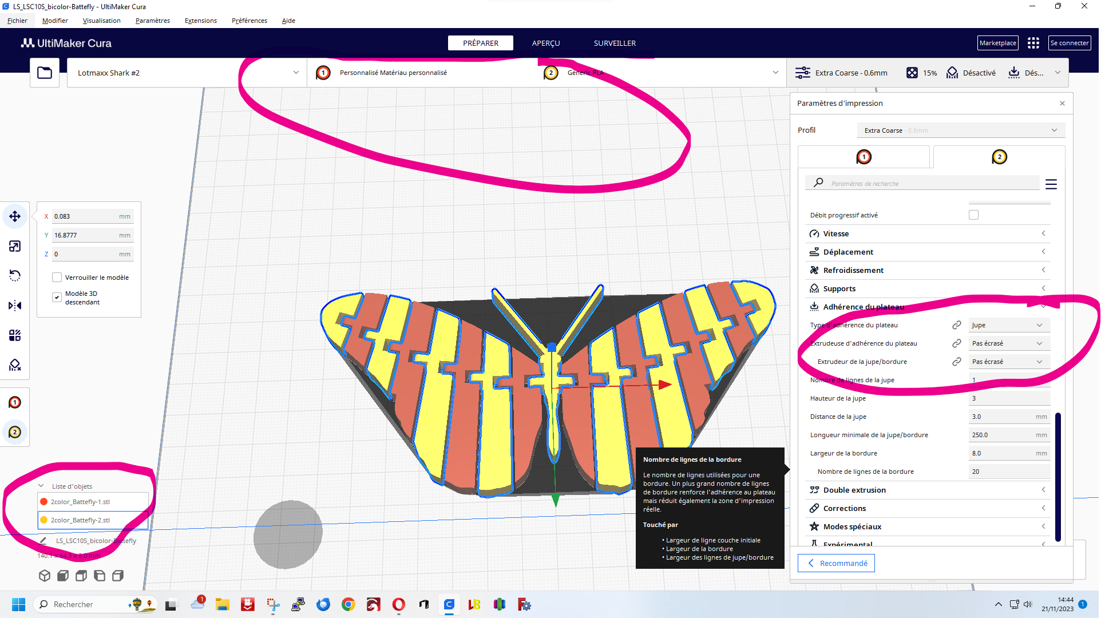
Task: Open the UltiMaker apps grid icon
Action: point(1033,43)
